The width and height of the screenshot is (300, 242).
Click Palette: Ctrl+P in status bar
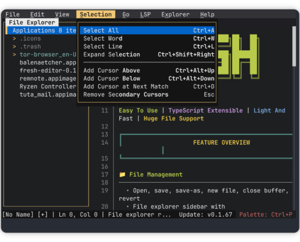pyautogui.click(x=266, y=215)
